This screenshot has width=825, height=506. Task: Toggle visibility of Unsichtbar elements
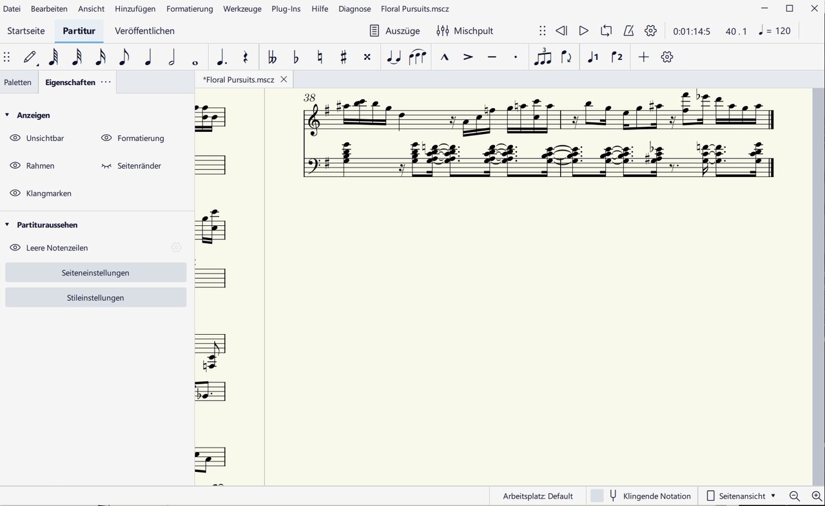pyautogui.click(x=15, y=138)
